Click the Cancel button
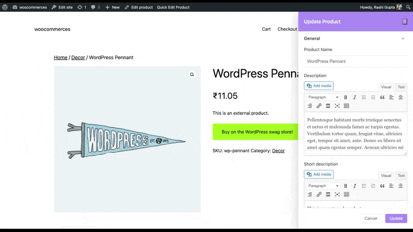 (371, 218)
